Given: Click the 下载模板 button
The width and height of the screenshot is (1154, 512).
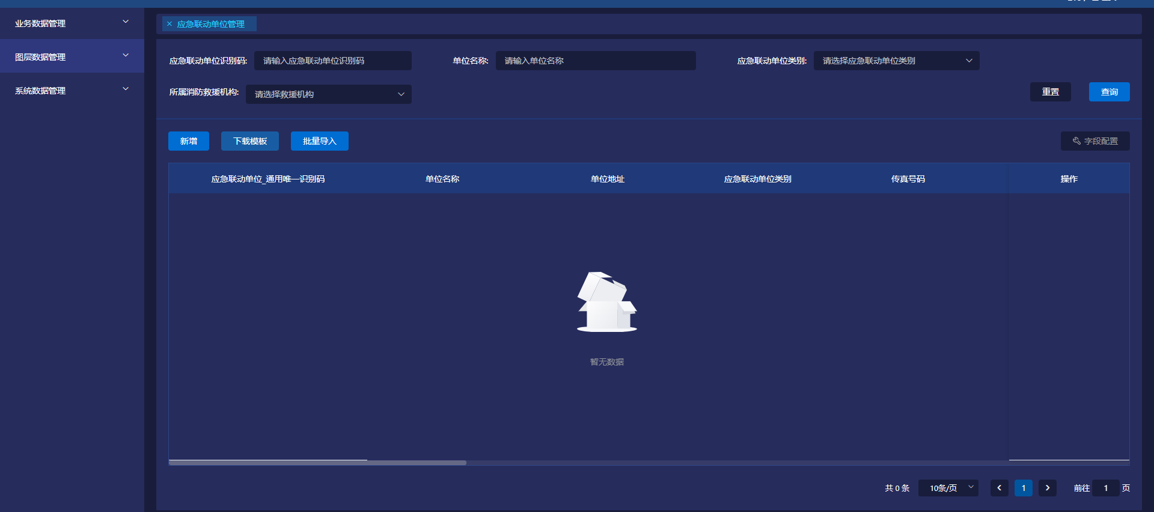Looking at the screenshot, I should coord(250,141).
